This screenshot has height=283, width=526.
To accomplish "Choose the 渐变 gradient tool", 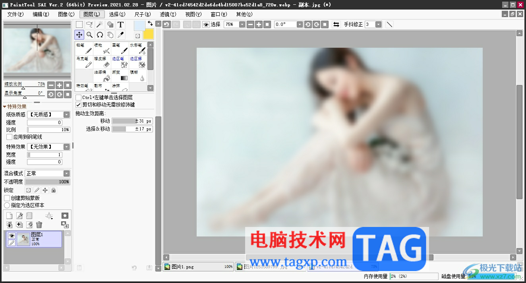I will click(120, 75).
